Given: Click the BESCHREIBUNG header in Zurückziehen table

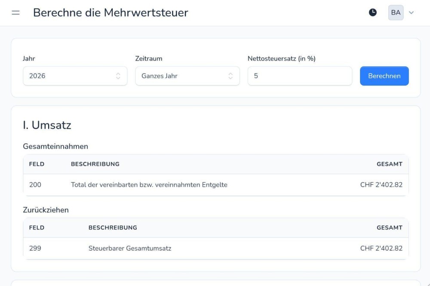Looking at the screenshot, I should click(x=113, y=228).
